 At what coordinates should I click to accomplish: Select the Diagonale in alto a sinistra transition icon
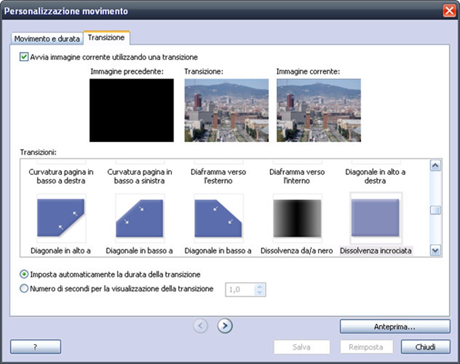61,218
